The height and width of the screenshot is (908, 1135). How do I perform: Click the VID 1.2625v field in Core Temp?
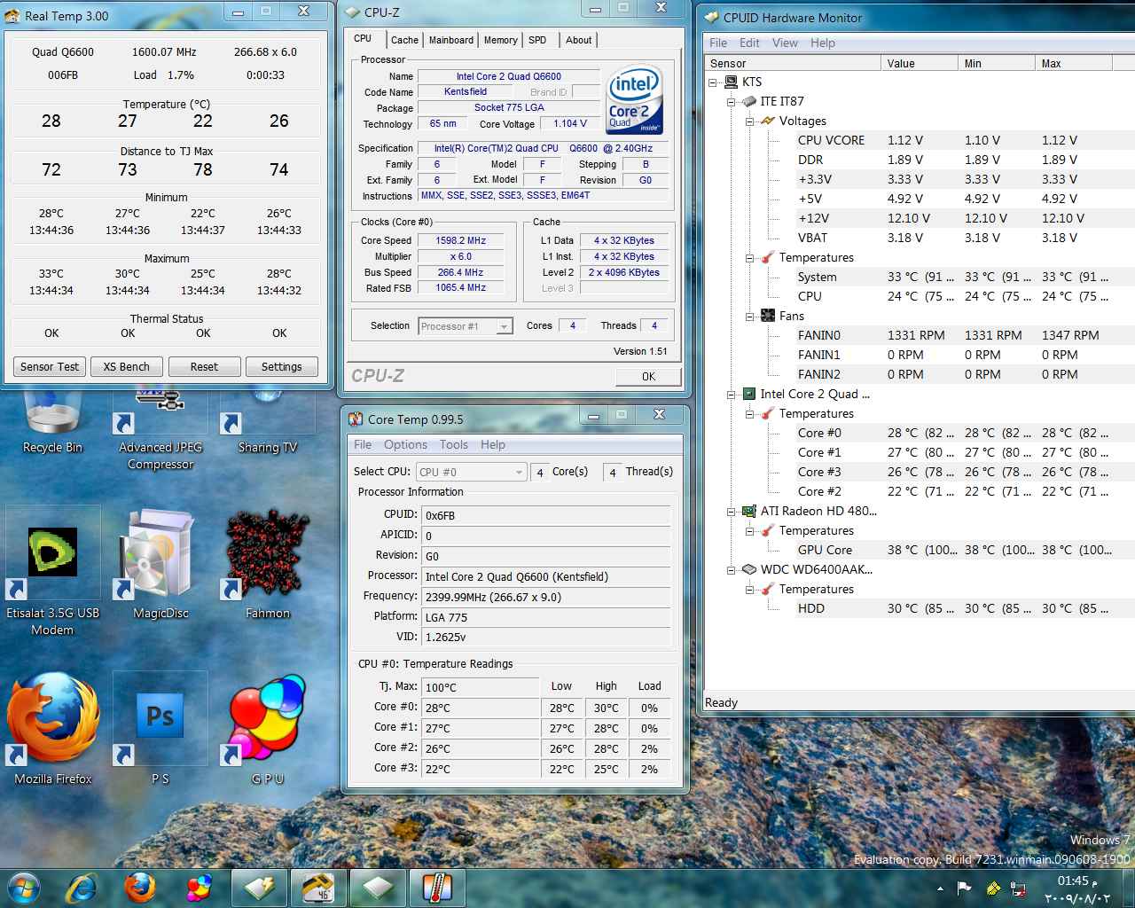[x=546, y=637]
